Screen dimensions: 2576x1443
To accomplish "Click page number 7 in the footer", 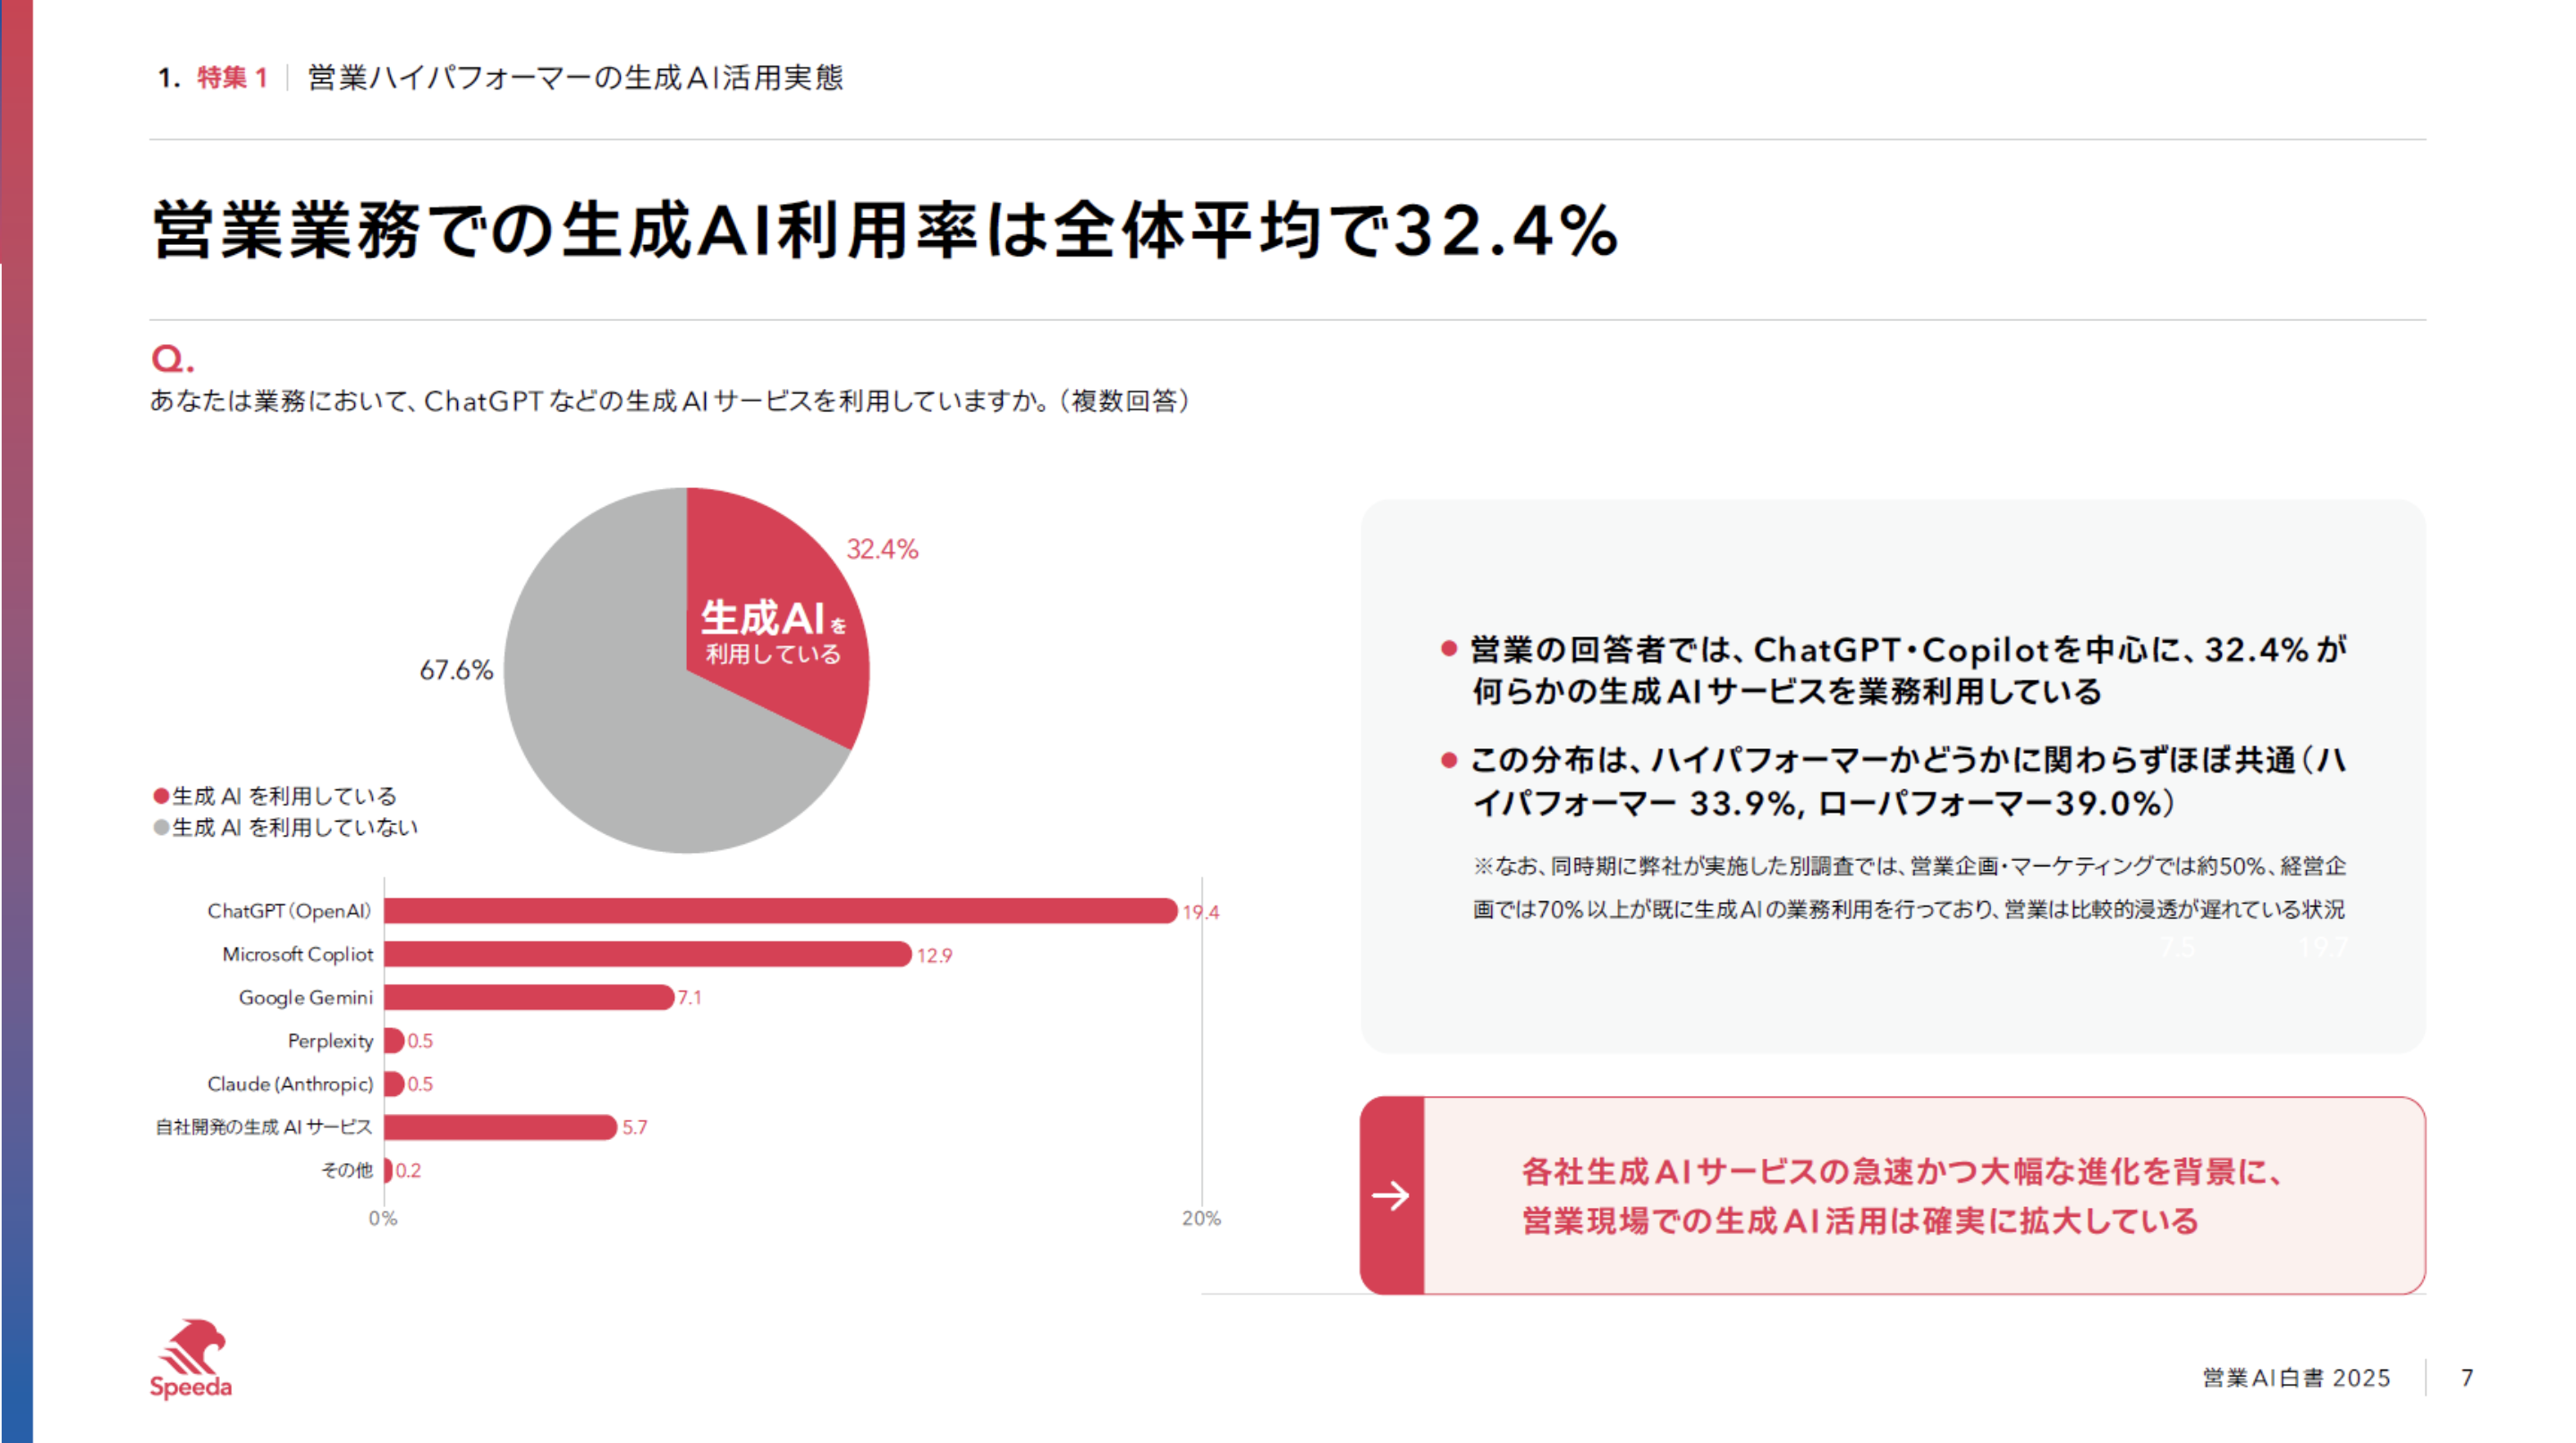I will coord(2467,1378).
